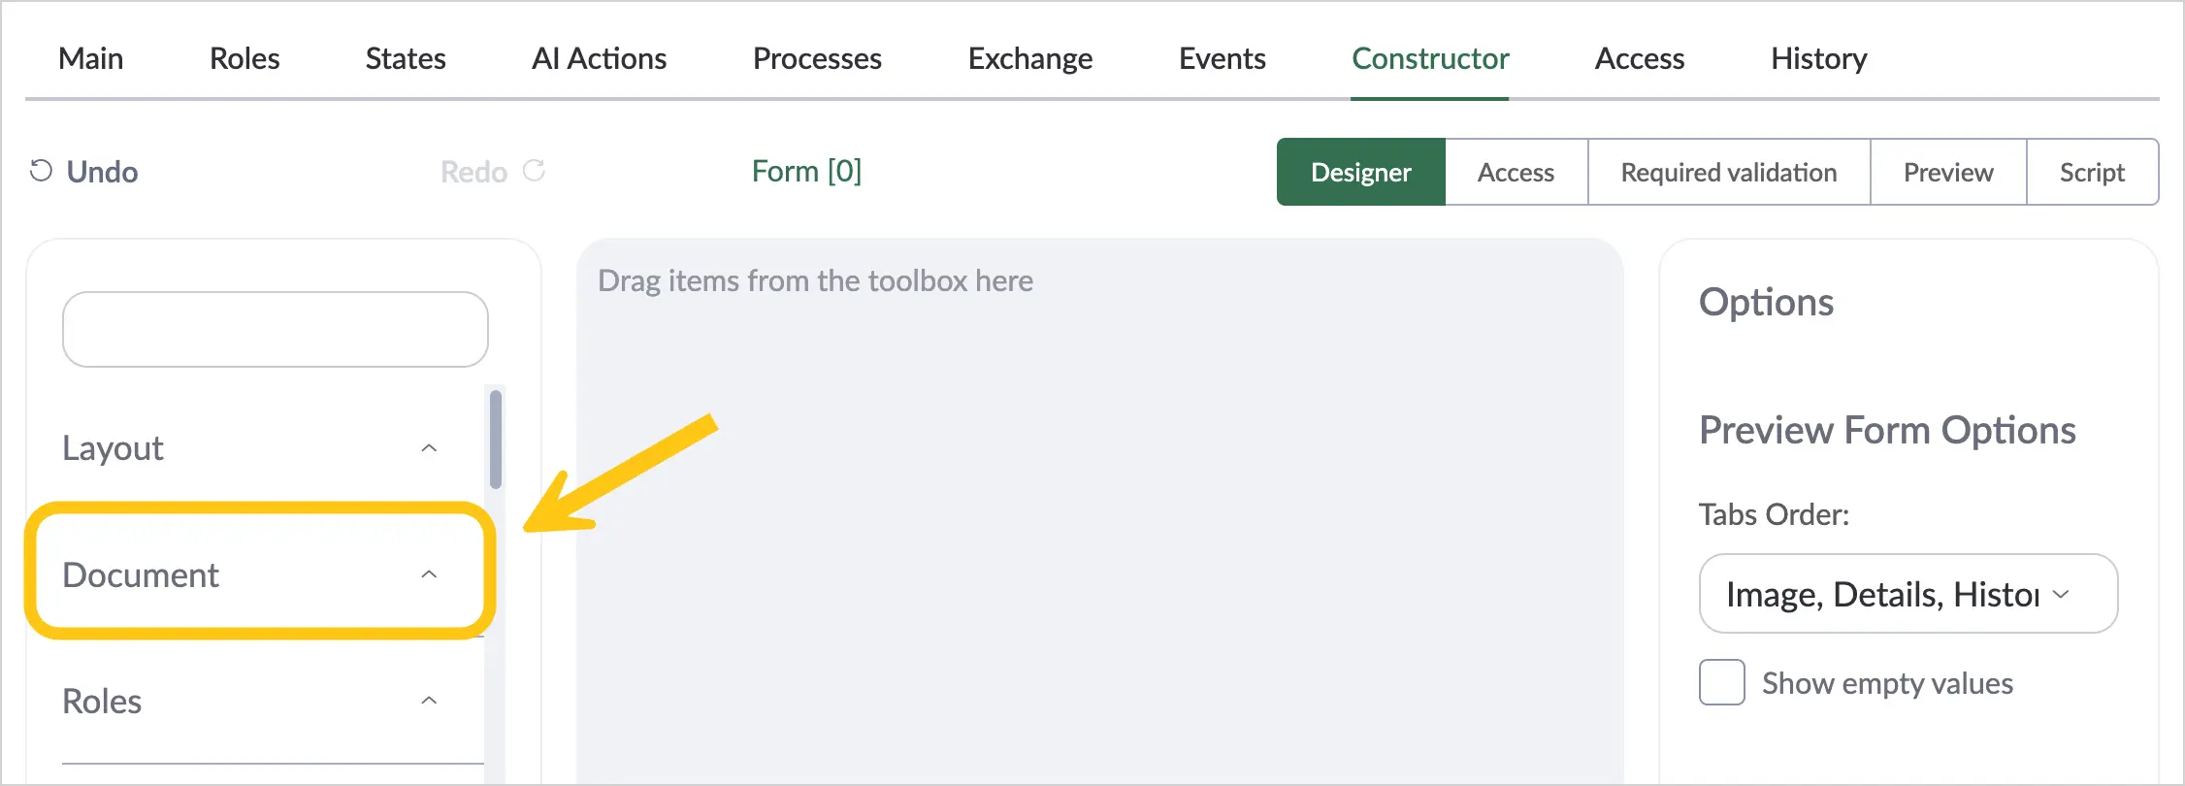Open the Script view
Image resolution: width=2185 pixels, height=786 pixels.
[2093, 172]
